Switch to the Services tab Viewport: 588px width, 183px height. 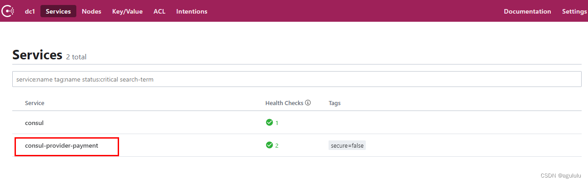coord(58,11)
